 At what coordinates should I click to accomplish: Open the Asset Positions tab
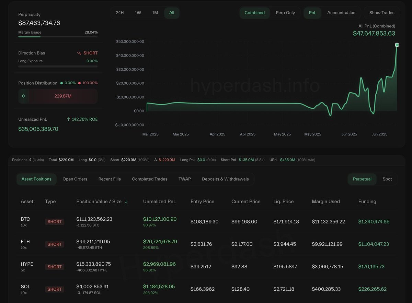coord(36,179)
